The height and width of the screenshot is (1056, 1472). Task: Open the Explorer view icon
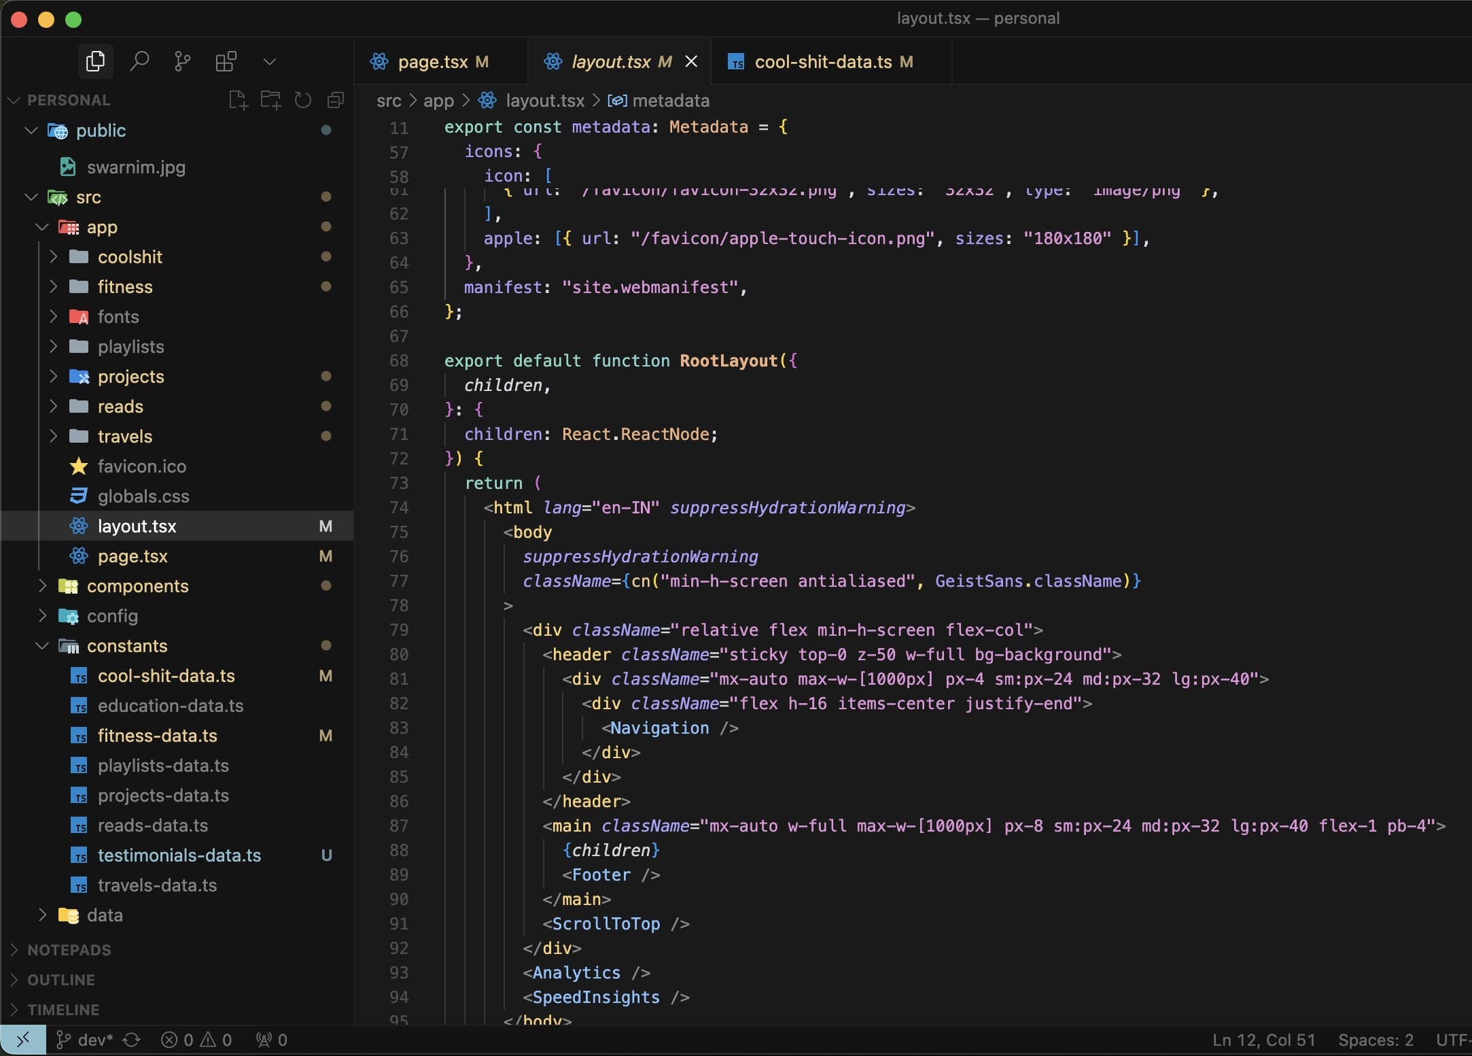(x=95, y=62)
